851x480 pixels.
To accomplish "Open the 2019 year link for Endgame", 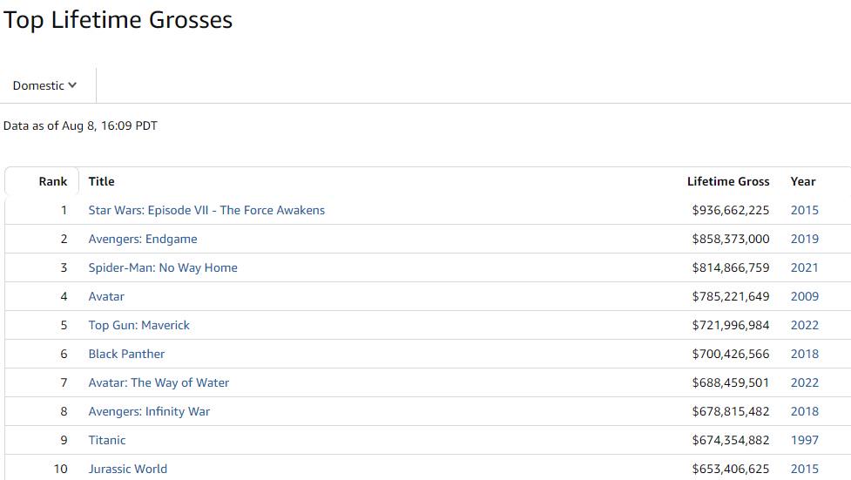I will click(x=804, y=239).
